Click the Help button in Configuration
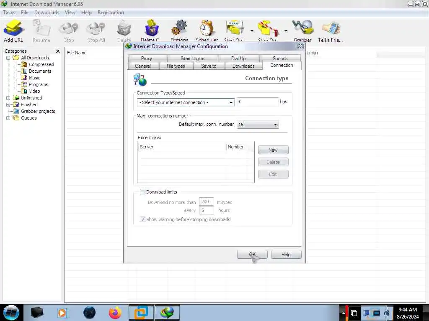429x321 pixels. point(286,255)
